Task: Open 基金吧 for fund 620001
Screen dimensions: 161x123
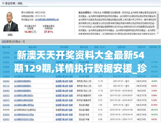Action: 65,119
